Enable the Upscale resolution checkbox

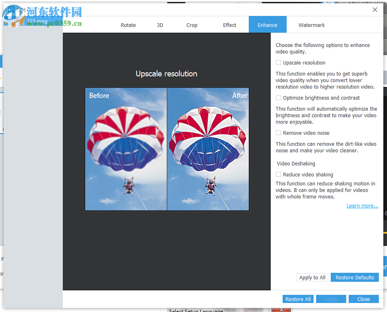279,62
